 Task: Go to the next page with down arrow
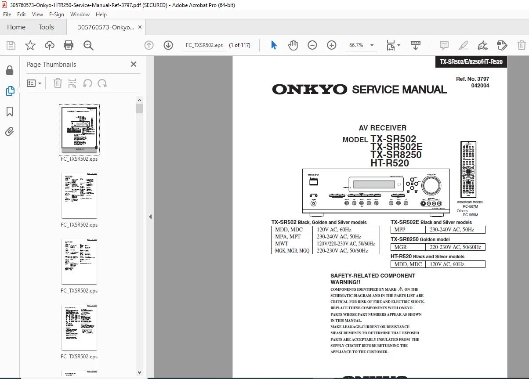[x=168, y=45]
